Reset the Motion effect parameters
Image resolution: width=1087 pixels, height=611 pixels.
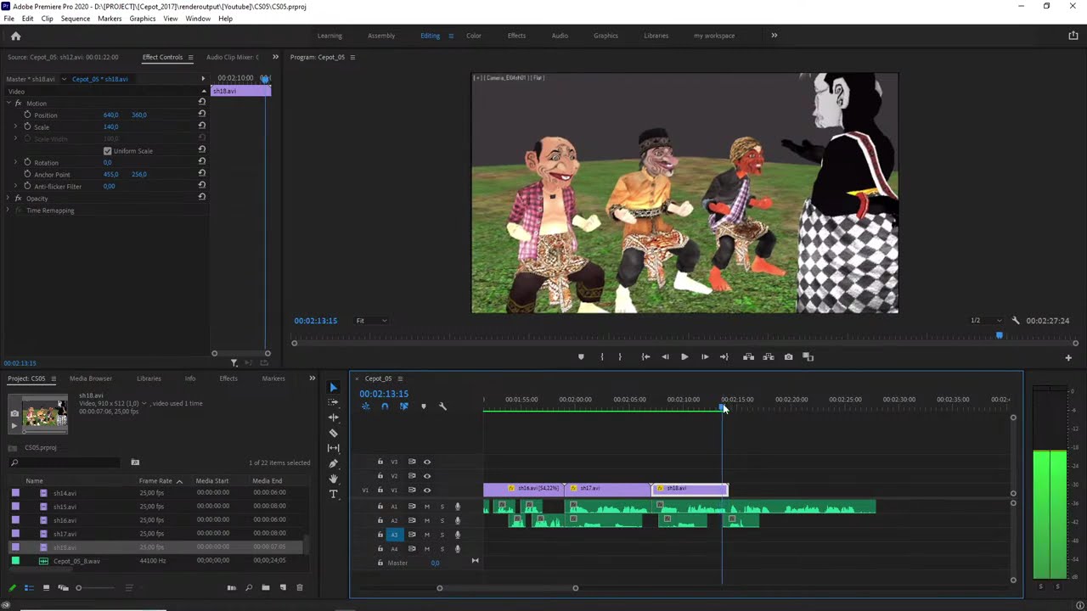pos(201,103)
